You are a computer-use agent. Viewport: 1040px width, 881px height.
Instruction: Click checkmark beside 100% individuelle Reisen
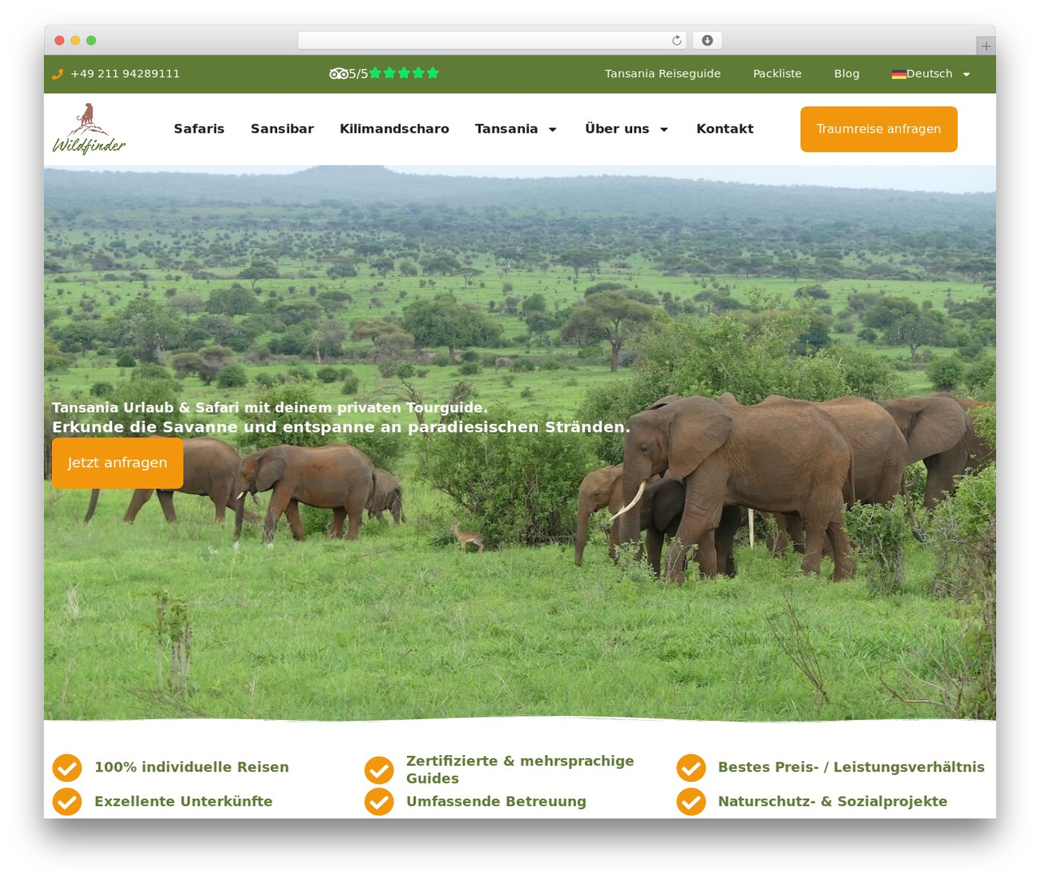tap(67, 767)
